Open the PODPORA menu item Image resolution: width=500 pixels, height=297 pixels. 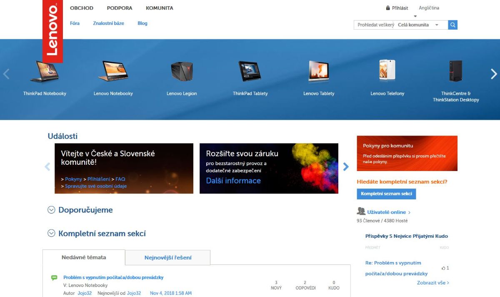(119, 8)
